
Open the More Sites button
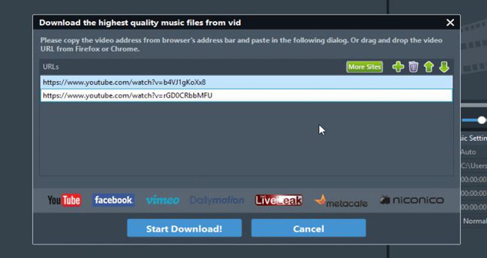[x=365, y=67]
